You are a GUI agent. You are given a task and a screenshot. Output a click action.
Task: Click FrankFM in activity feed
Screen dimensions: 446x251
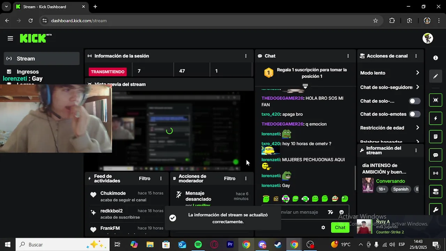click(110, 228)
